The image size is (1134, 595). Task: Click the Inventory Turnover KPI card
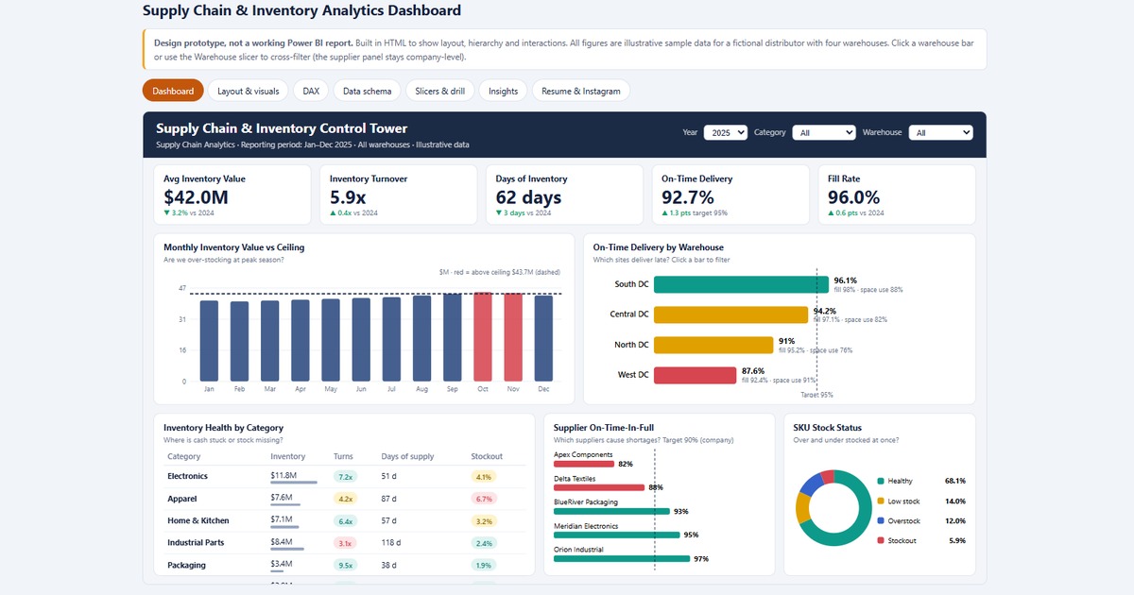399,195
